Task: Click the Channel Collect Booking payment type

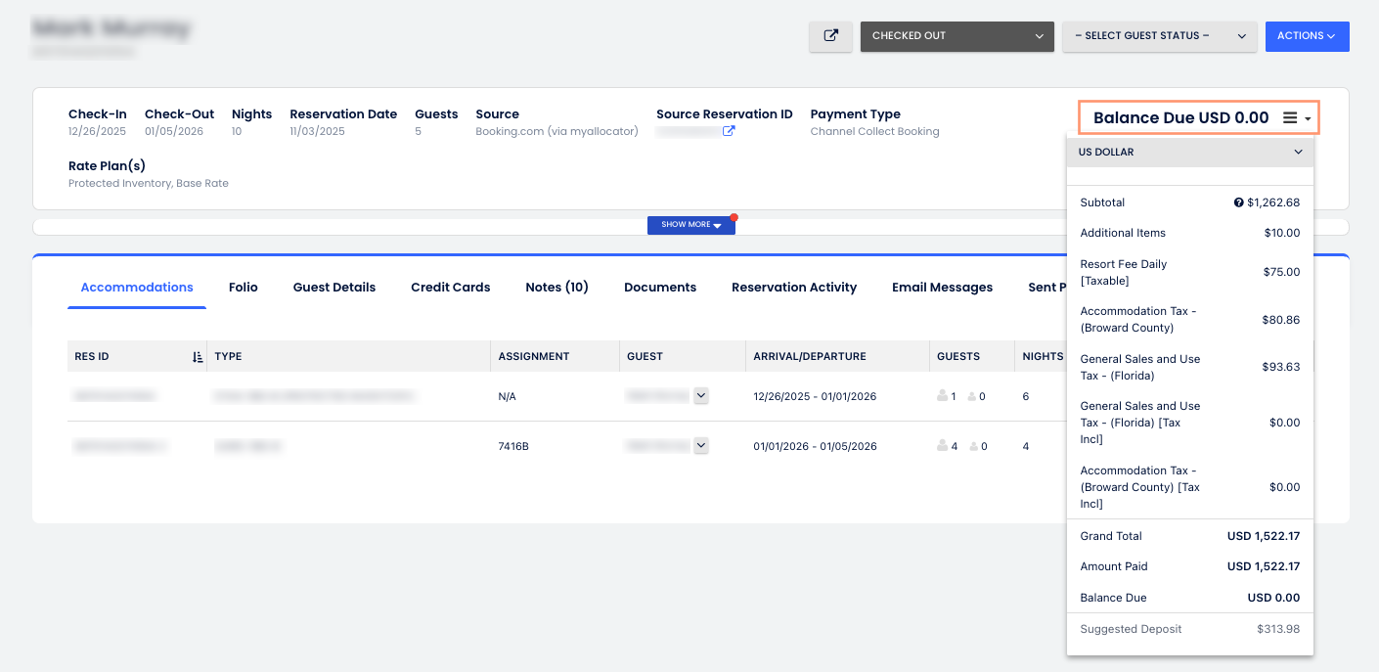Action: (x=874, y=131)
